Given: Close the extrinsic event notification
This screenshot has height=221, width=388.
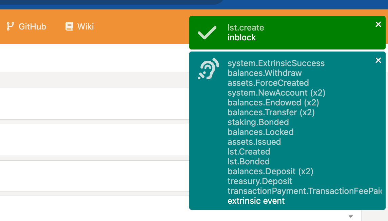Looking at the screenshot, I should pyautogui.click(x=378, y=60).
